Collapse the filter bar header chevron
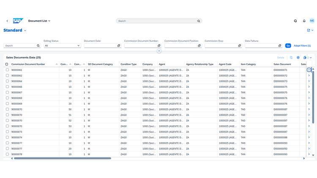Image resolution: width=317 pixels, height=178 pixels. point(159,51)
